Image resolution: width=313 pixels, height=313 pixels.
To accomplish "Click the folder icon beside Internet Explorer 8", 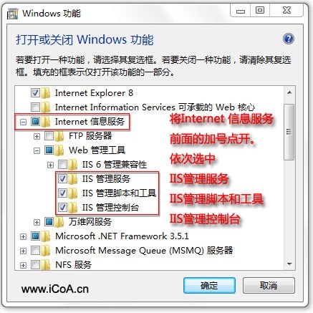I will [45, 93].
